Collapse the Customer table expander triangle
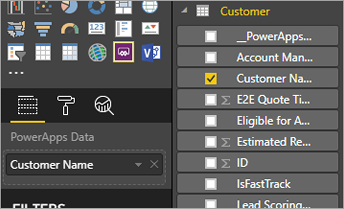 pos(184,10)
